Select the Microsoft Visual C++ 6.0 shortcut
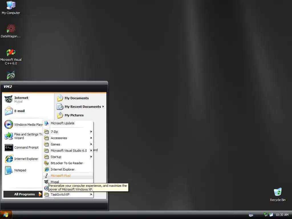The width and height of the screenshot is (292, 219). coord(11,57)
